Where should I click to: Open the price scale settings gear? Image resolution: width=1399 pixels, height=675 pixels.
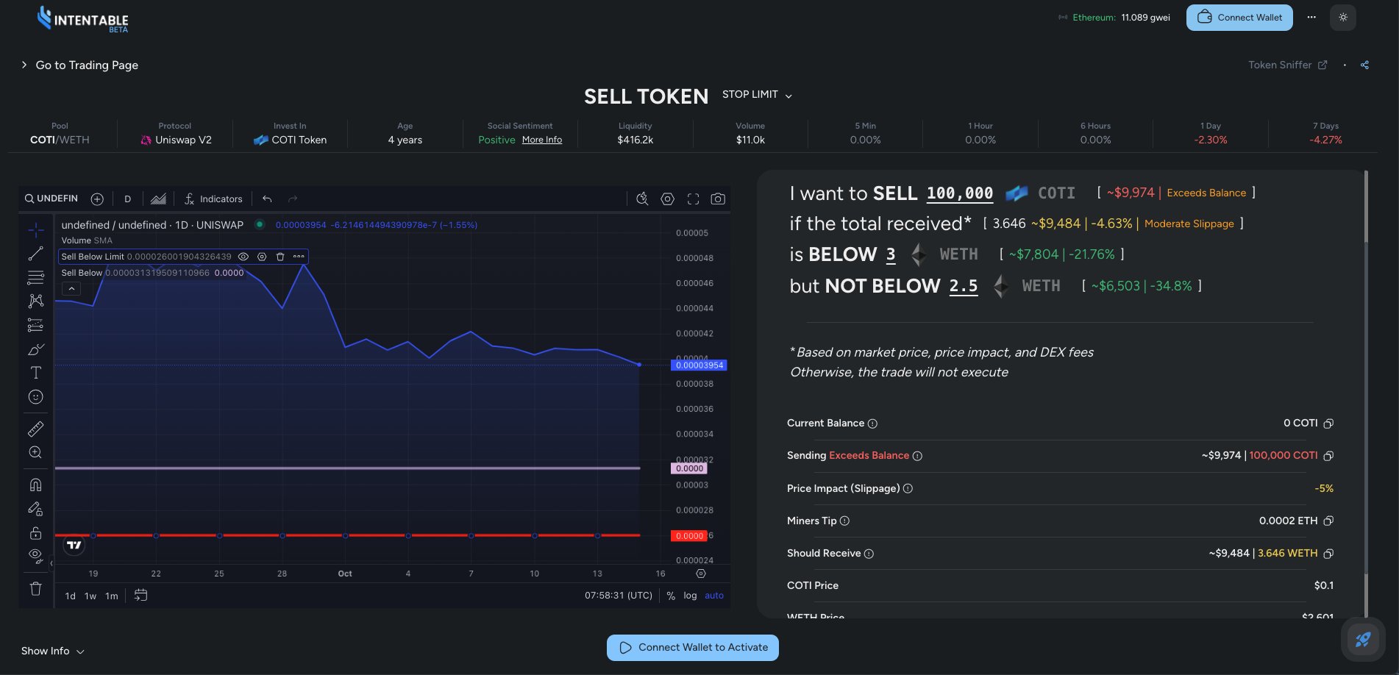tap(701, 574)
